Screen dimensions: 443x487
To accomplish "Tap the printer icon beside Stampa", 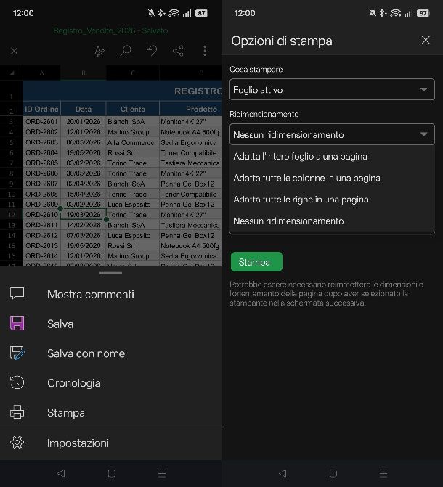I will pyautogui.click(x=17, y=412).
